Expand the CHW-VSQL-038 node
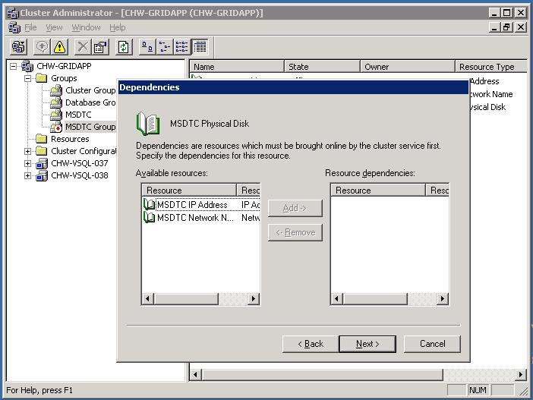The image size is (533, 400). 28,175
